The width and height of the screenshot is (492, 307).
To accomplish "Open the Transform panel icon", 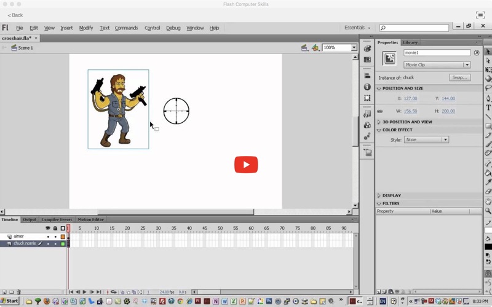I will coord(367,98).
